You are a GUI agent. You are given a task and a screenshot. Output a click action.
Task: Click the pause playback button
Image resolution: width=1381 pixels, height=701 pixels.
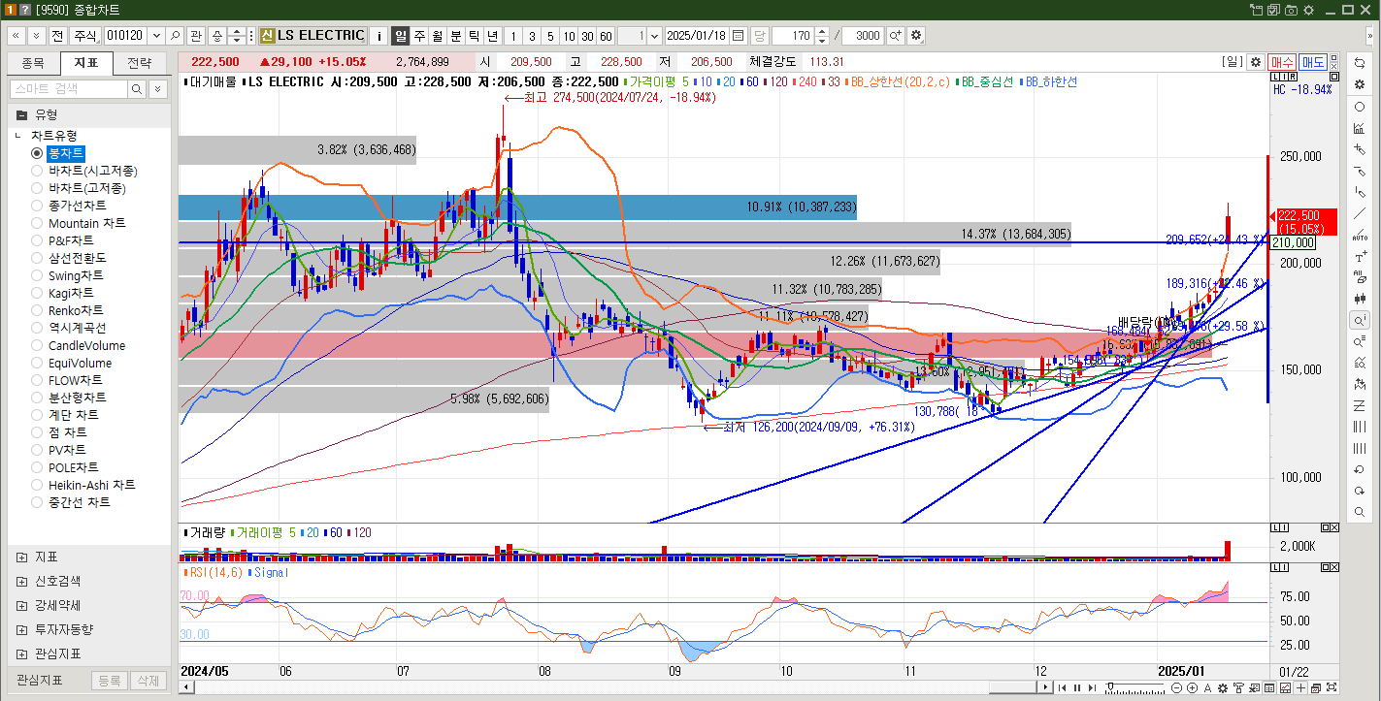(1077, 688)
